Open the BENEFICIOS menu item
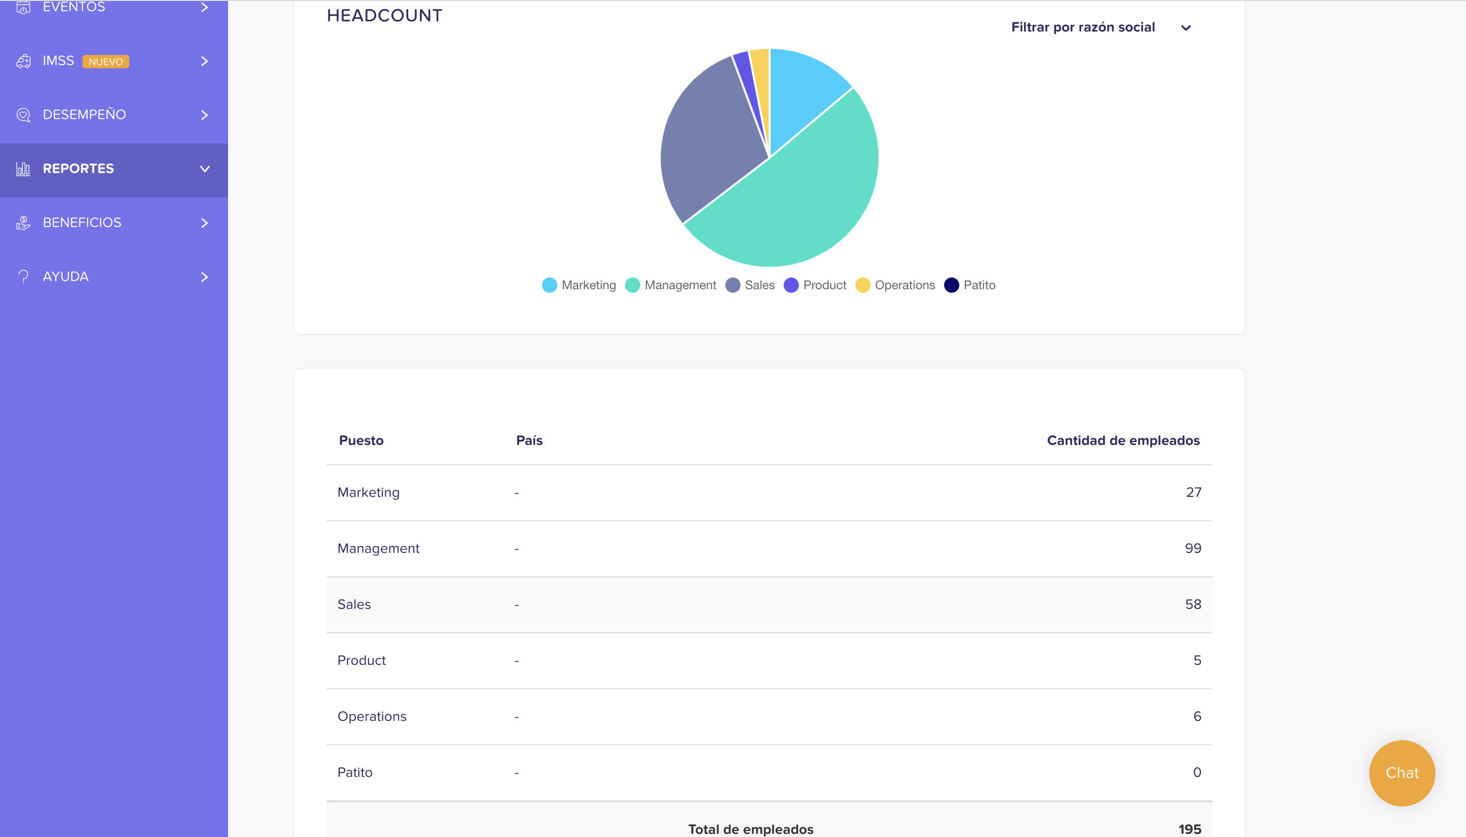 pos(114,222)
